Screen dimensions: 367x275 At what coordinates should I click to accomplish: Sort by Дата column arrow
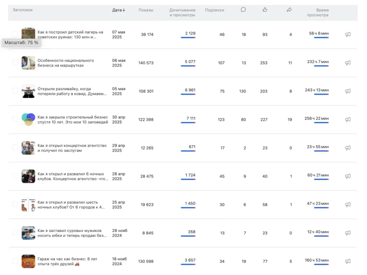click(124, 10)
